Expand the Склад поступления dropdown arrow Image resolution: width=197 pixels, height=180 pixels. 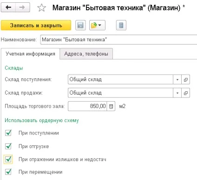coord(177,79)
